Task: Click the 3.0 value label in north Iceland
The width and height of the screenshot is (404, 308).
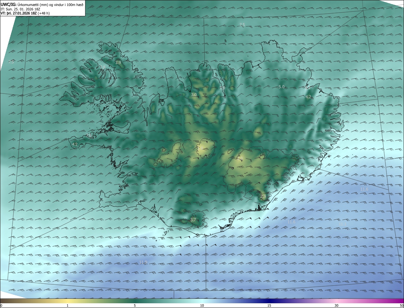Action: pyautogui.click(x=194, y=94)
